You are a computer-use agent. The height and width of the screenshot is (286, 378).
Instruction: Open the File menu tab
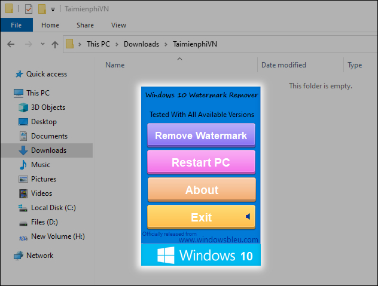point(16,25)
